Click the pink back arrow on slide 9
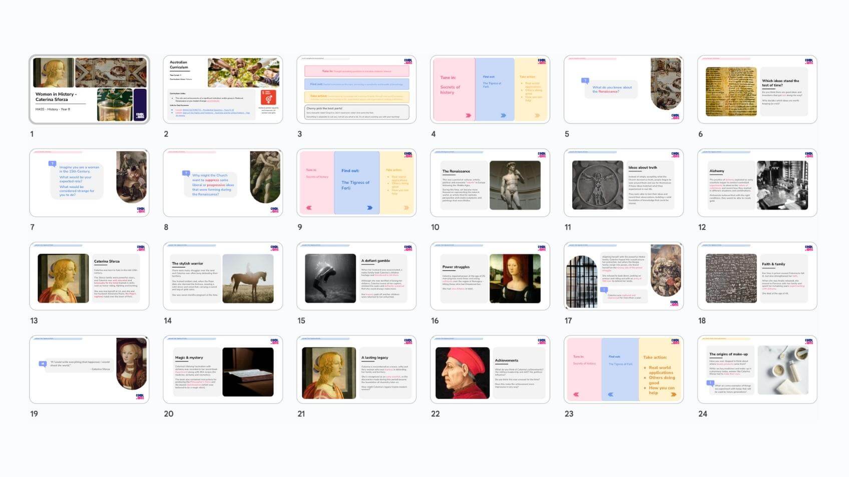Image resolution: width=849 pixels, height=477 pixels. coord(309,207)
